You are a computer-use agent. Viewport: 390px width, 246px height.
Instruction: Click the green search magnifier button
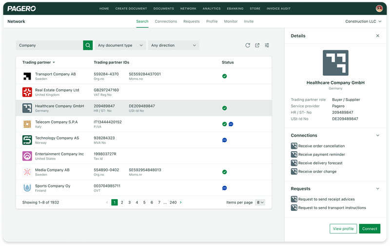click(x=88, y=45)
